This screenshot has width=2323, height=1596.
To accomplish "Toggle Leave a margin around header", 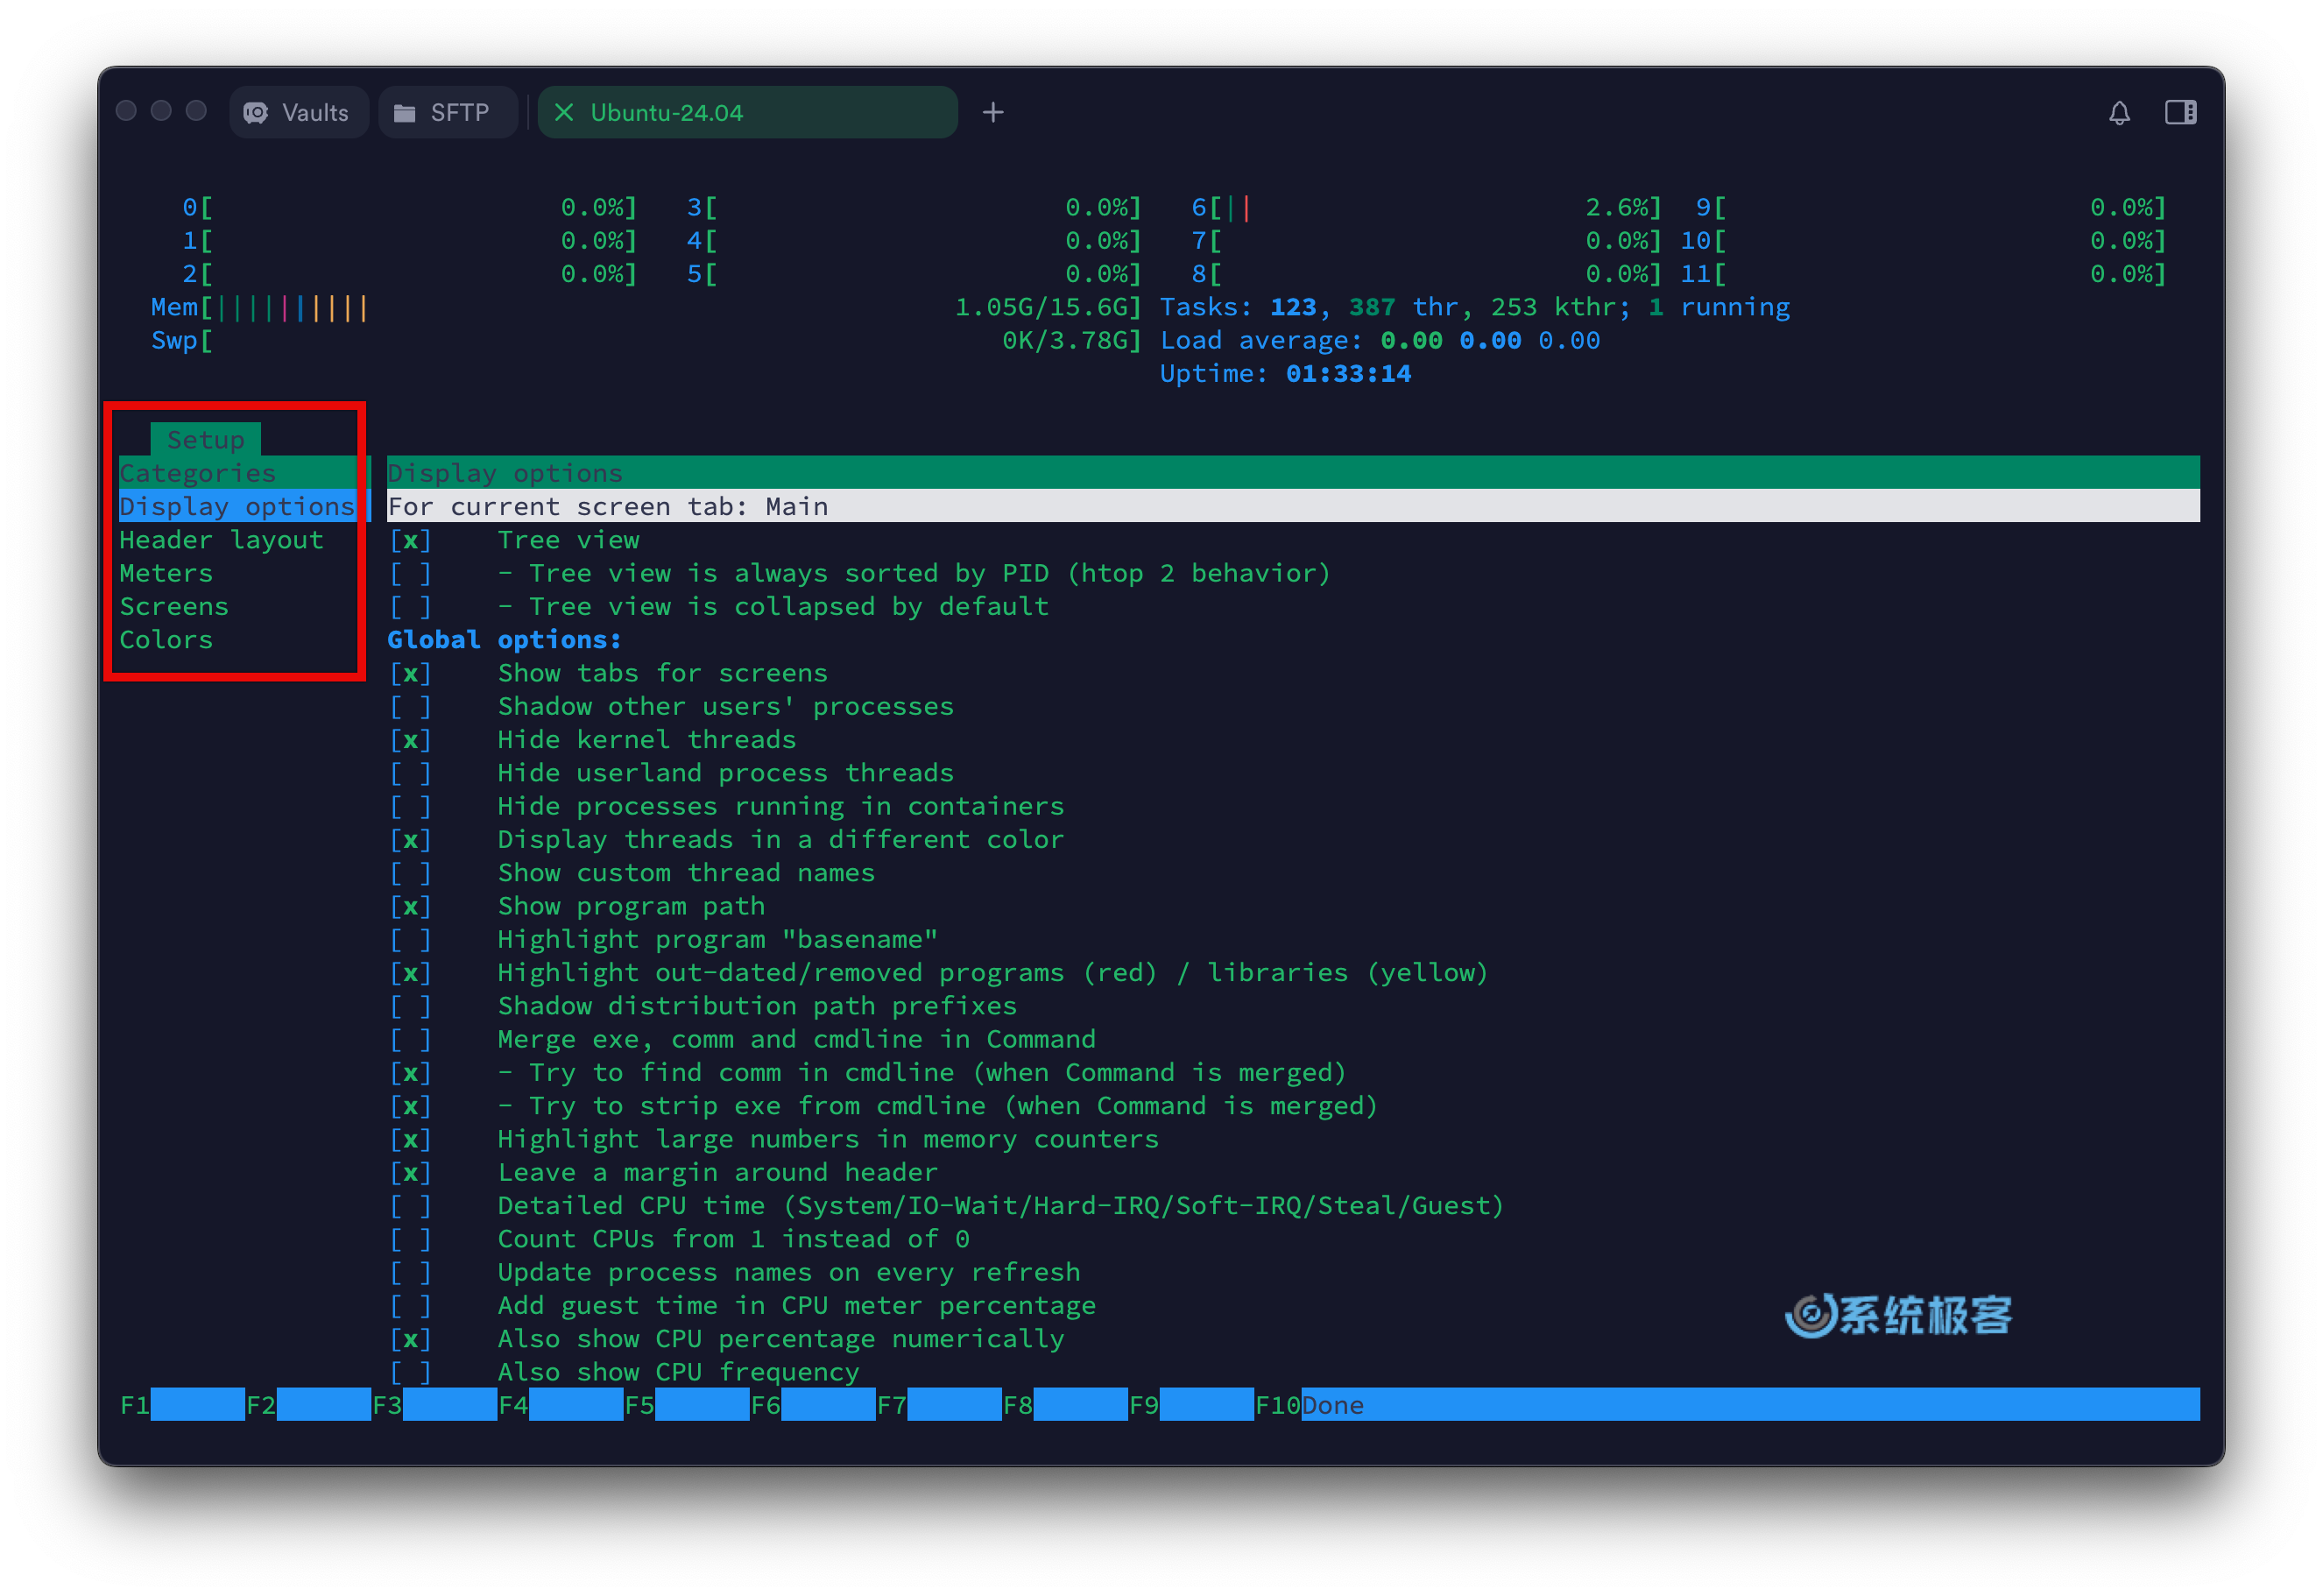I will coord(410,1172).
